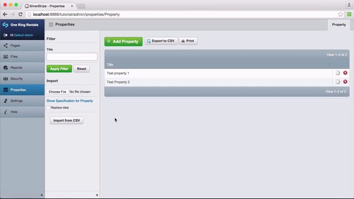Click the list icon beside the Properties heading
This screenshot has width=354, height=199.
click(51, 24)
